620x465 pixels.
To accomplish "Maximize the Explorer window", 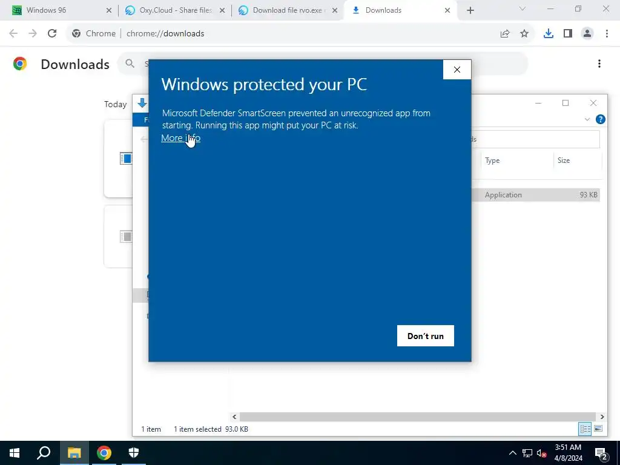I will 566,103.
